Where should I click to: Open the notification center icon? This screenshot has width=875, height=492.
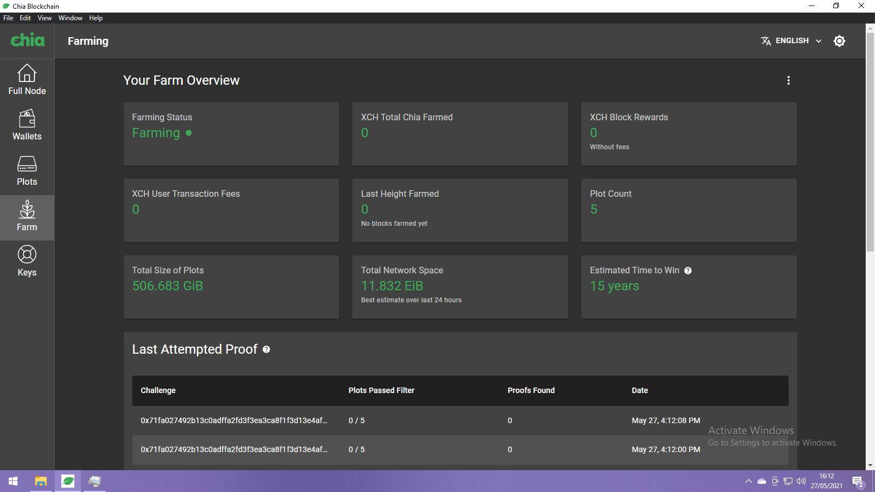click(x=858, y=482)
